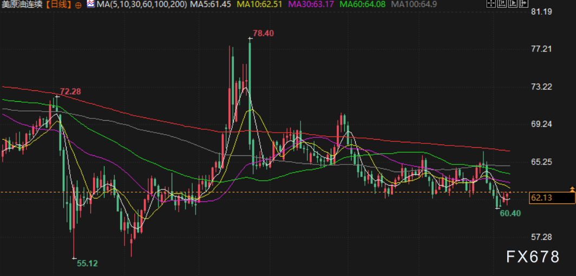576x276 pixels.
Task: Click the play-arrow chart toolbar icon
Action: (512, 4)
